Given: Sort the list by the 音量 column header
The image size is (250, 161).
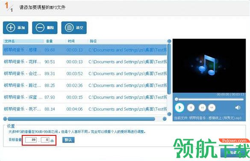Looking at the screenshot, I should (55, 41).
